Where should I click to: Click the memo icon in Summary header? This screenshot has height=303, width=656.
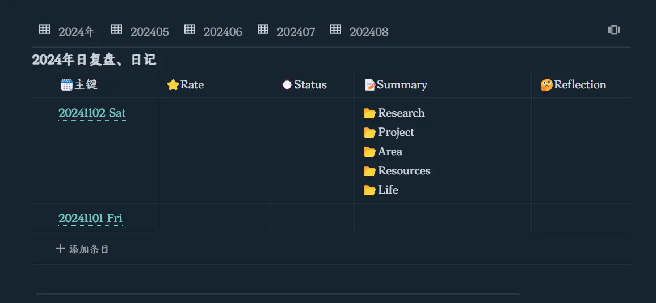(370, 85)
